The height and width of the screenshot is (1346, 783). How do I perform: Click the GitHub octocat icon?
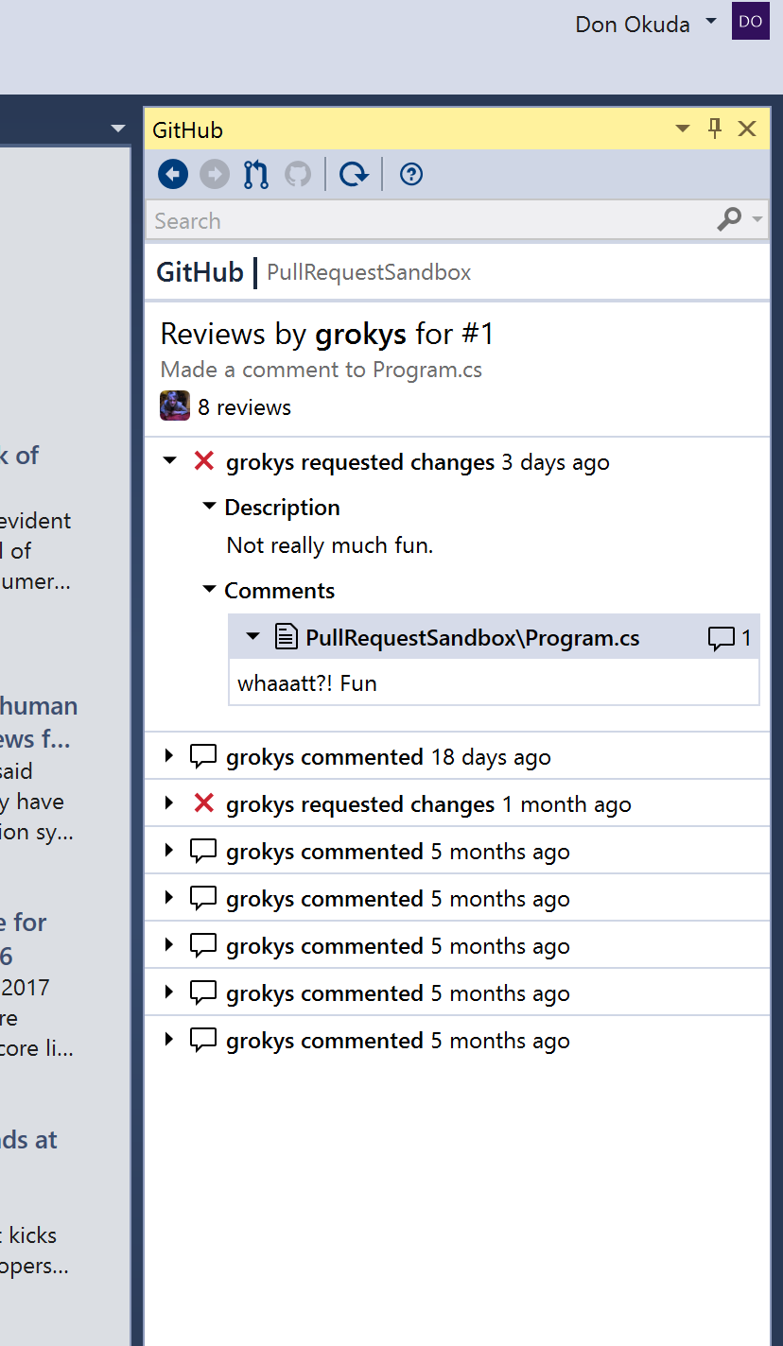(x=298, y=174)
